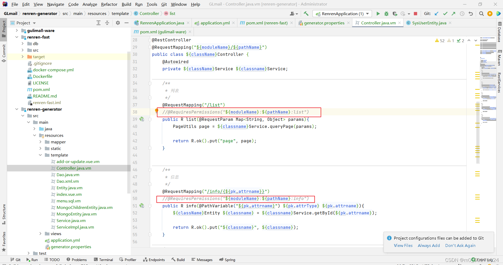Open Structure tool window in left sidebar
The image size is (503, 265).
[4, 214]
